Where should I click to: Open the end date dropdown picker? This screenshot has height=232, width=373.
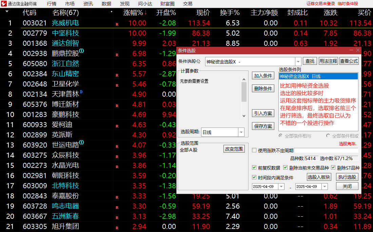tap(325, 187)
